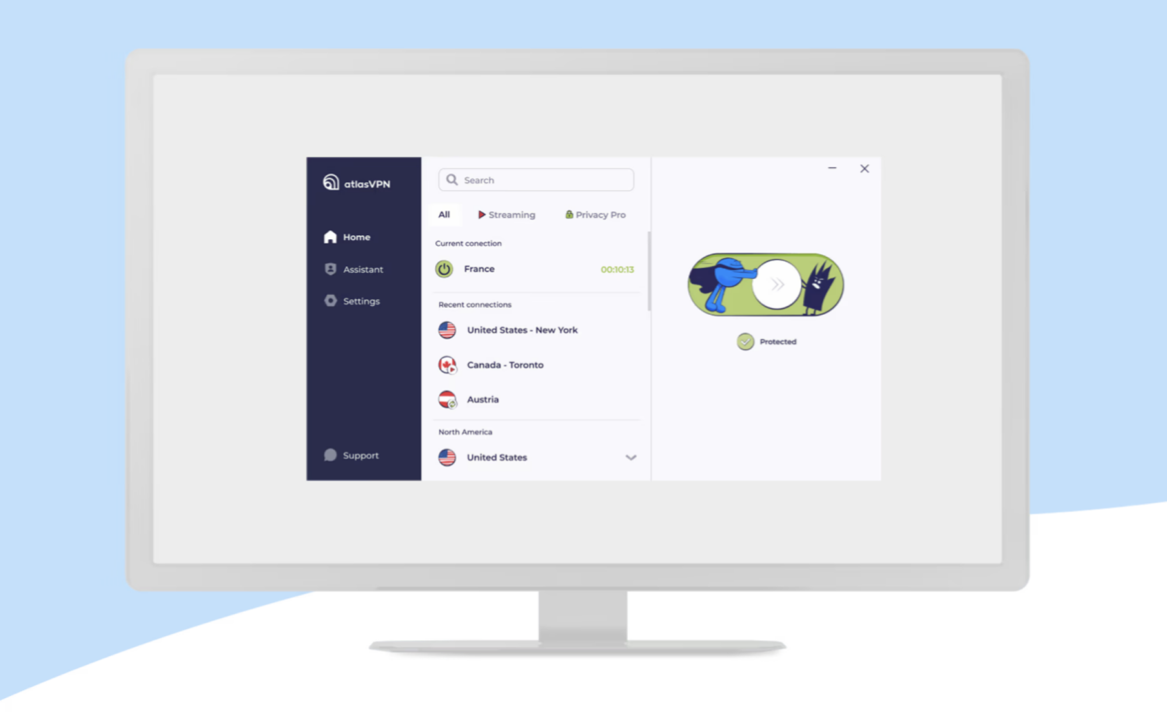Click the Protected status checkmark icon
Screen dimensions: 1167x718
coord(745,342)
